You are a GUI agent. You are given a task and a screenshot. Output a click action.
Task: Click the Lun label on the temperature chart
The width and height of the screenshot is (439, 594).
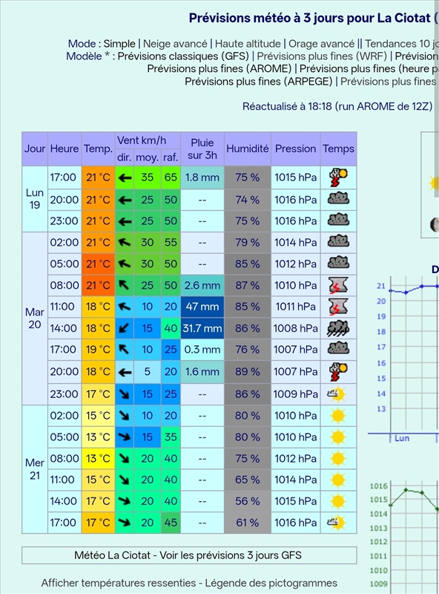402,438
